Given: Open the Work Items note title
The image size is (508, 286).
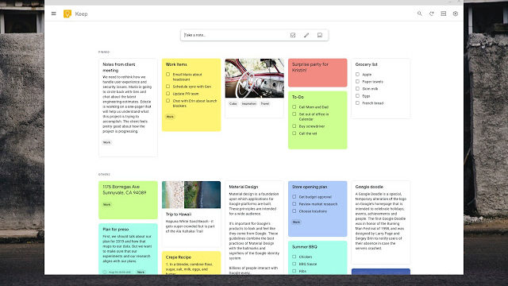Looking at the screenshot, I should 176,64.
